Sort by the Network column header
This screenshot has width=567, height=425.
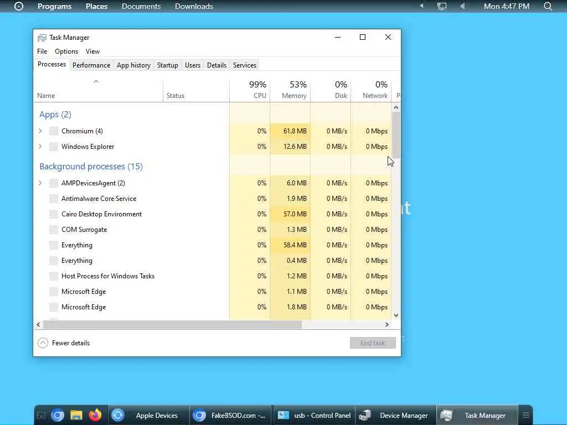tap(371, 90)
